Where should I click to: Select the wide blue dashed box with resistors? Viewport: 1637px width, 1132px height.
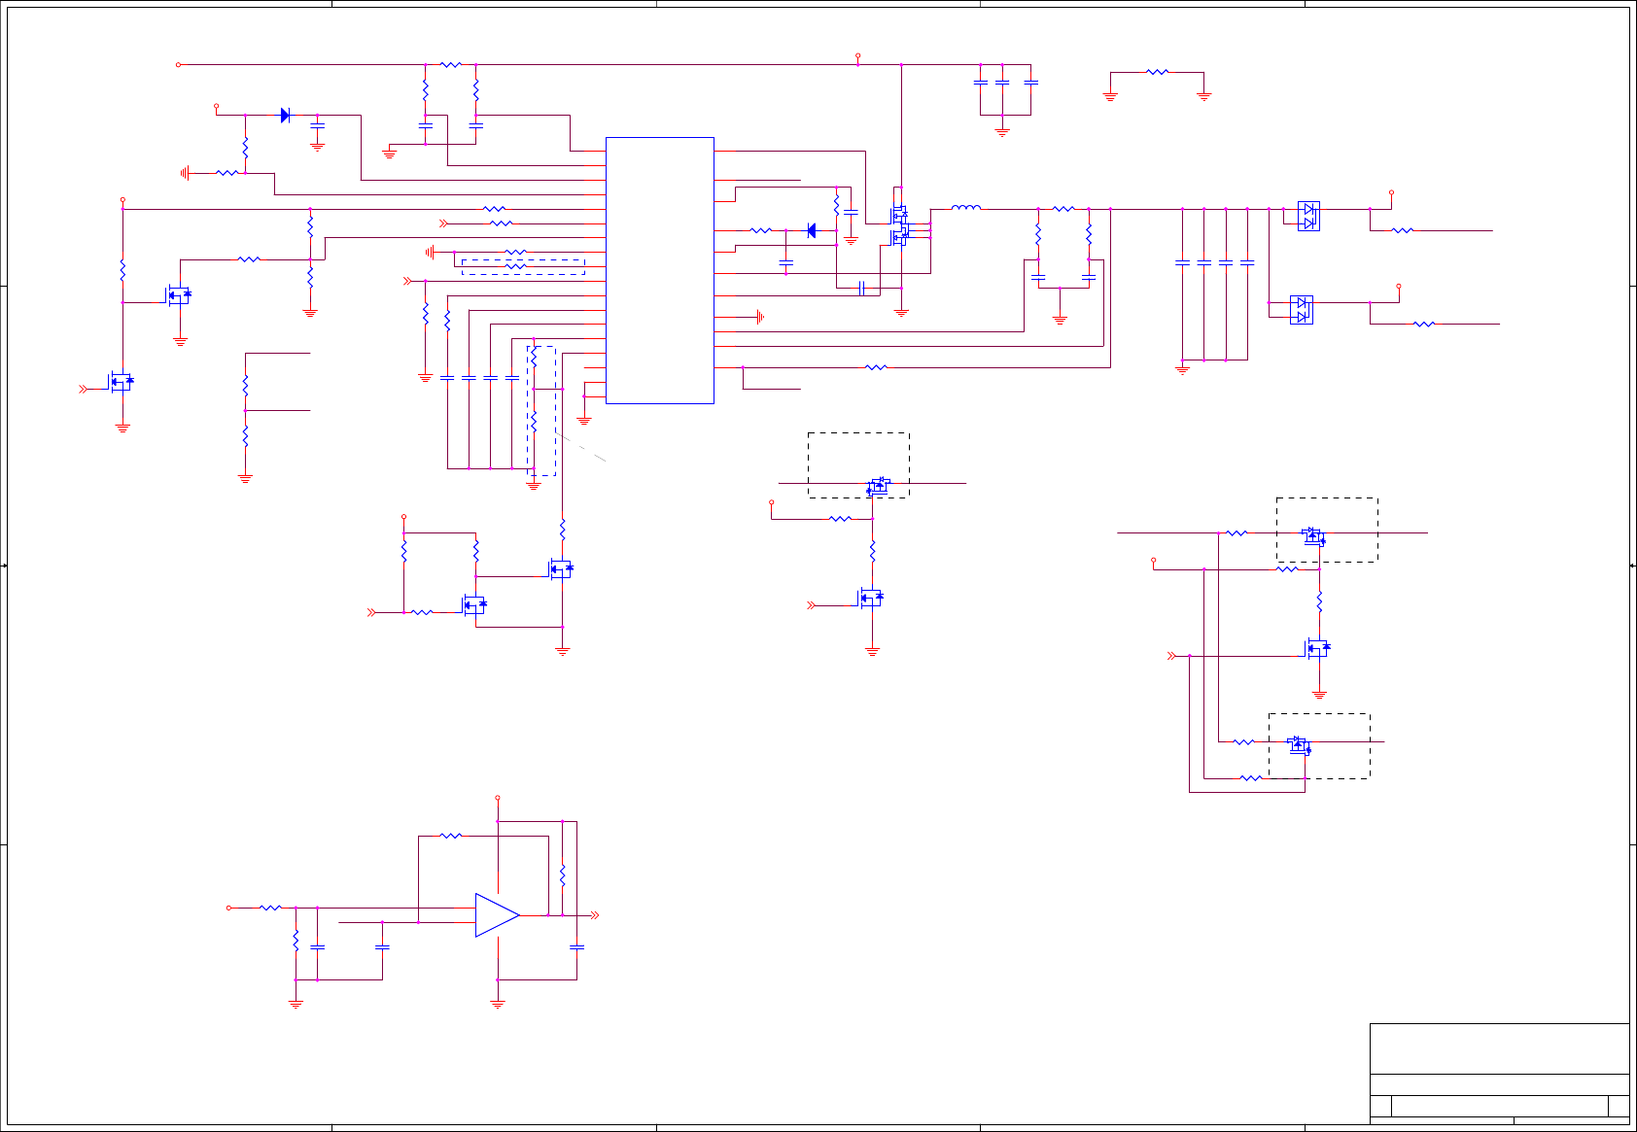[523, 267]
